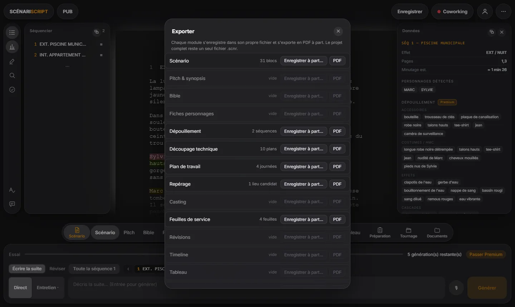Screen dimensions: 515x307
Task: Pop out the Séquencier panel
Action: click(96, 31)
